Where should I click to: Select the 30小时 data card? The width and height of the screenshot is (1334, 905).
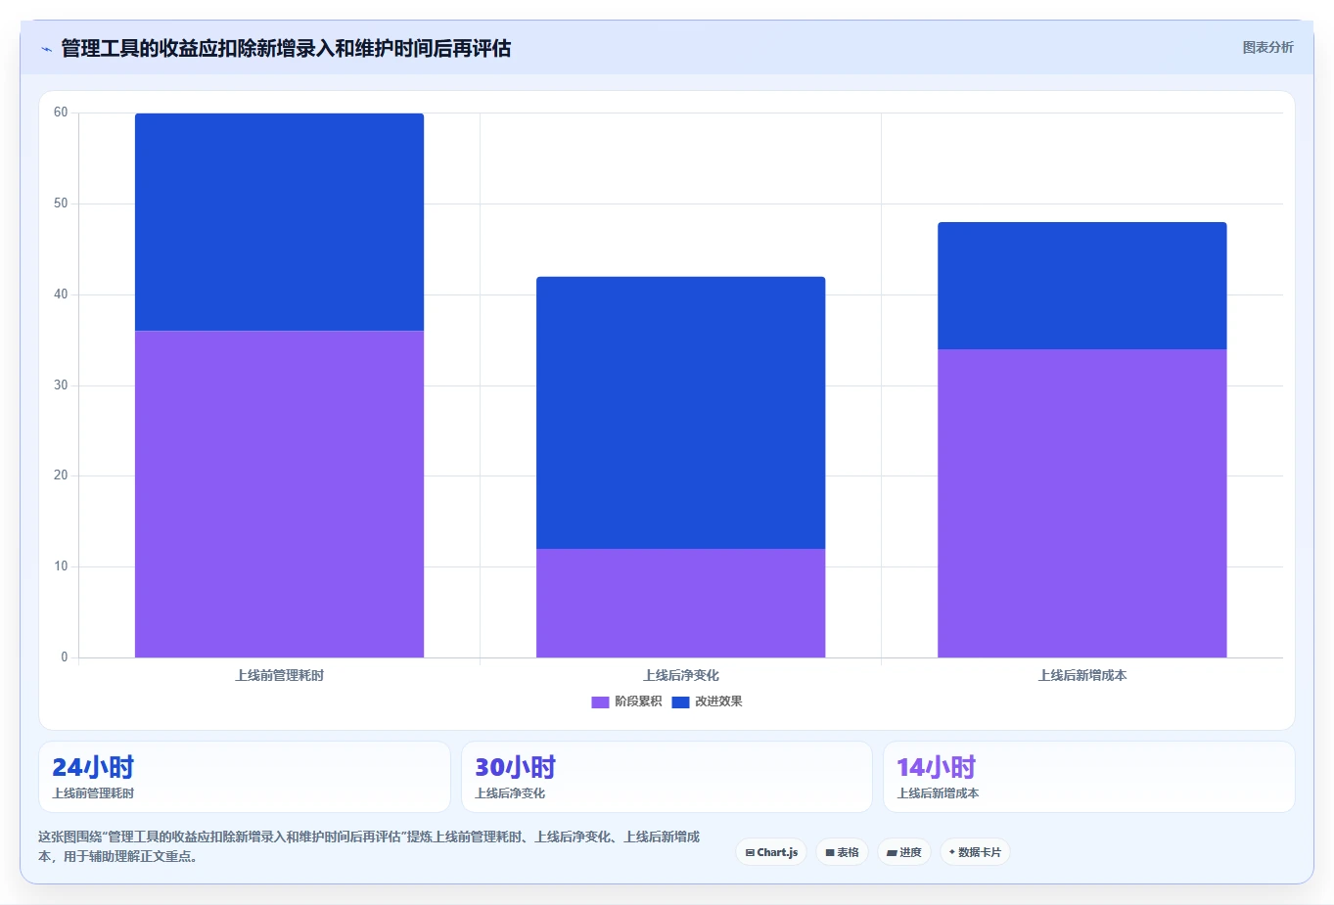point(667,777)
